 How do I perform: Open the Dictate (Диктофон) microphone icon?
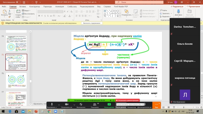coord(178,12)
